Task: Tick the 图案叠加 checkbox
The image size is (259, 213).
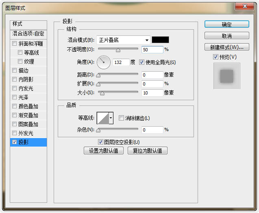Action: (x=15, y=124)
